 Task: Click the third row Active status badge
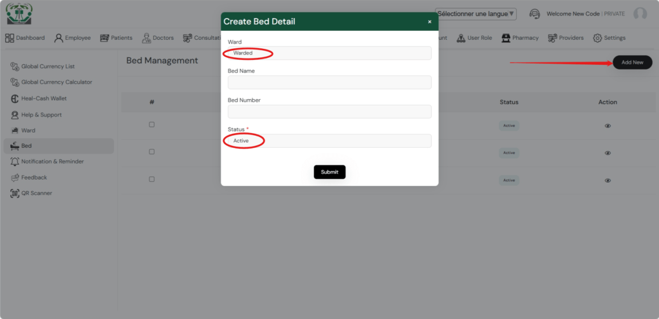click(x=509, y=181)
